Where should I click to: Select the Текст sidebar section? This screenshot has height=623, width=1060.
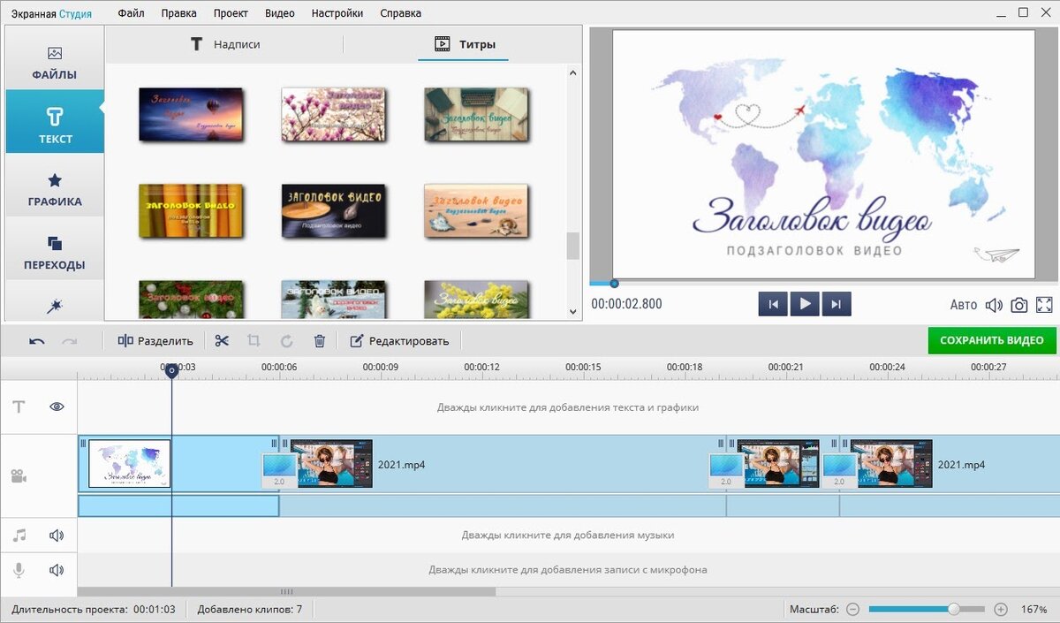pos(55,122)
